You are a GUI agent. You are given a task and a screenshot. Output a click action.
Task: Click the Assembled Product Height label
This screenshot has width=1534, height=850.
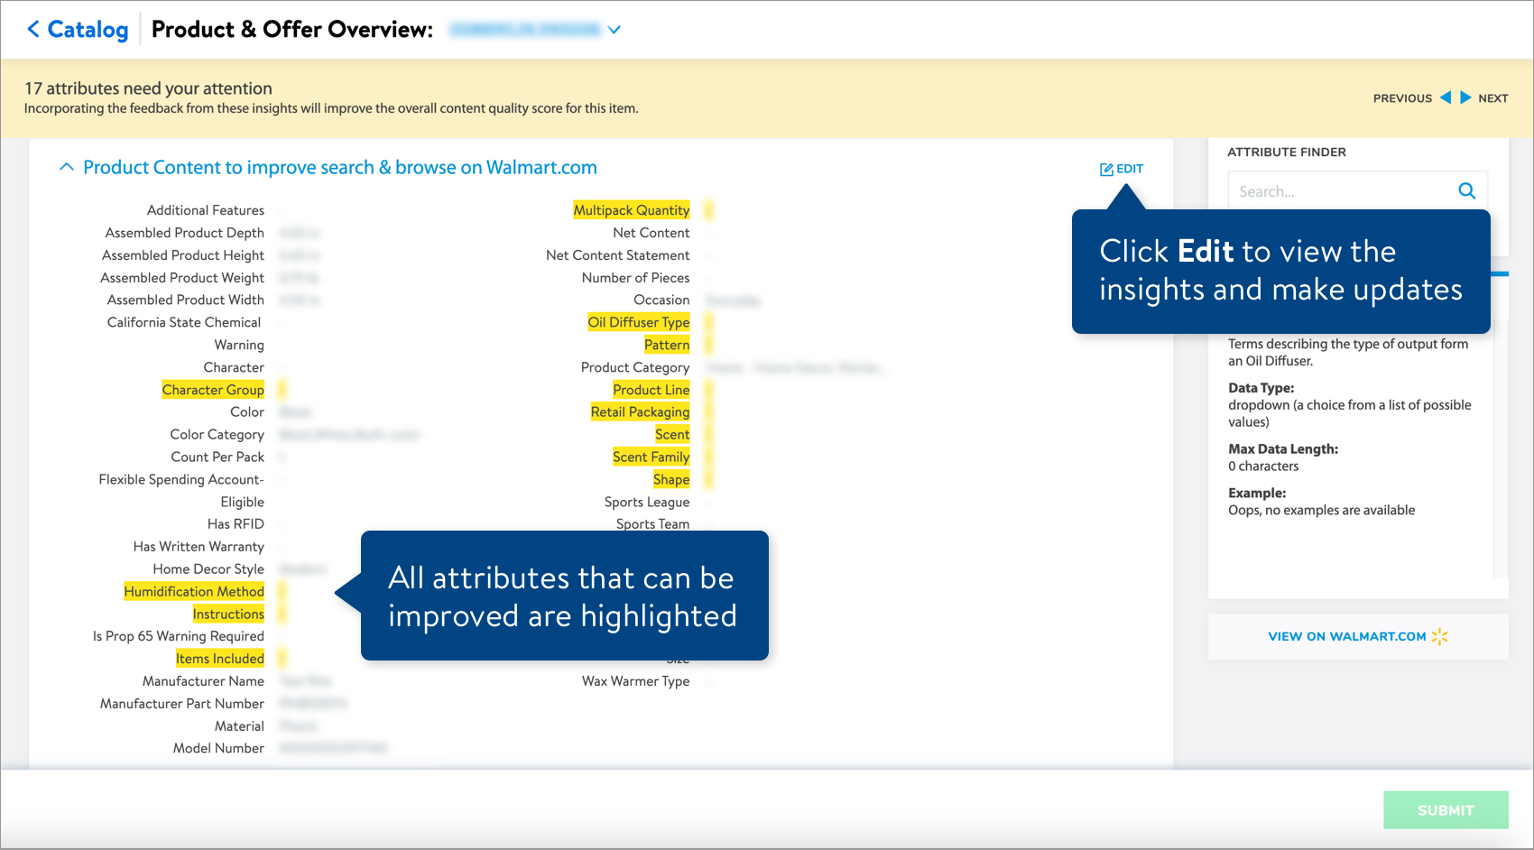coord(183,255)
